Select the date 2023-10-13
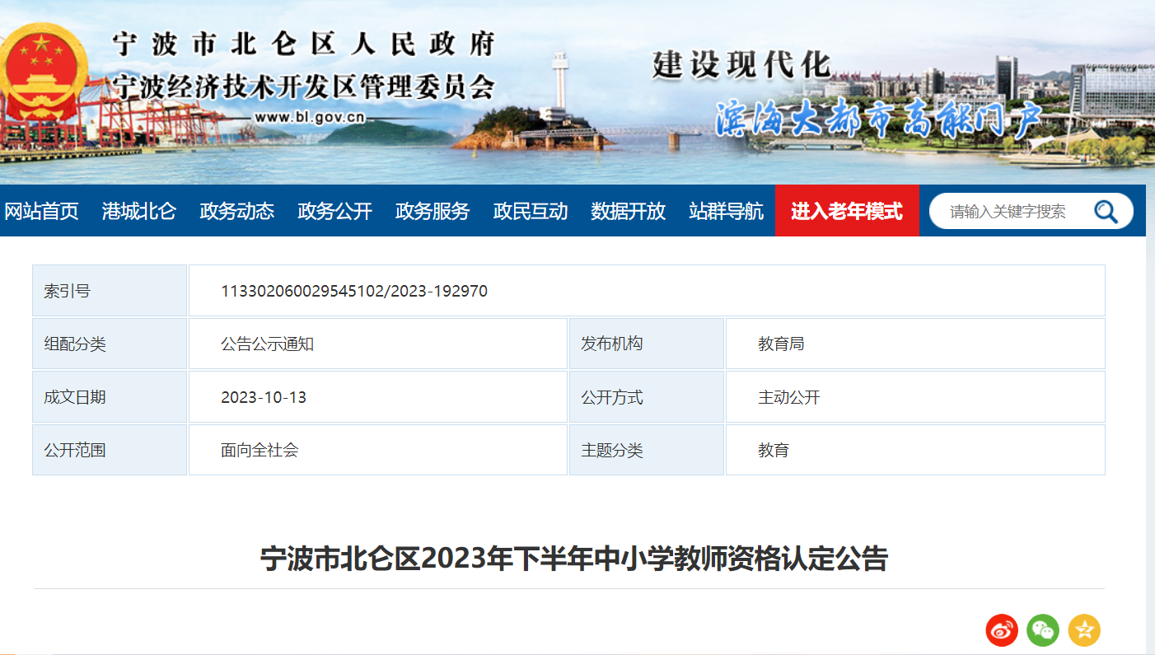The height and width of the screenshot is (655, 1155). point(264,397)
